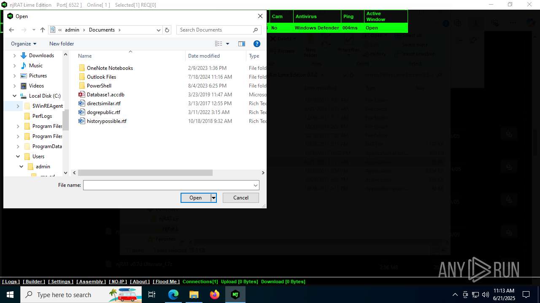The image size is (540, 303).
Task: Launch Firefox from the taskbar
Action: point(215,295)
